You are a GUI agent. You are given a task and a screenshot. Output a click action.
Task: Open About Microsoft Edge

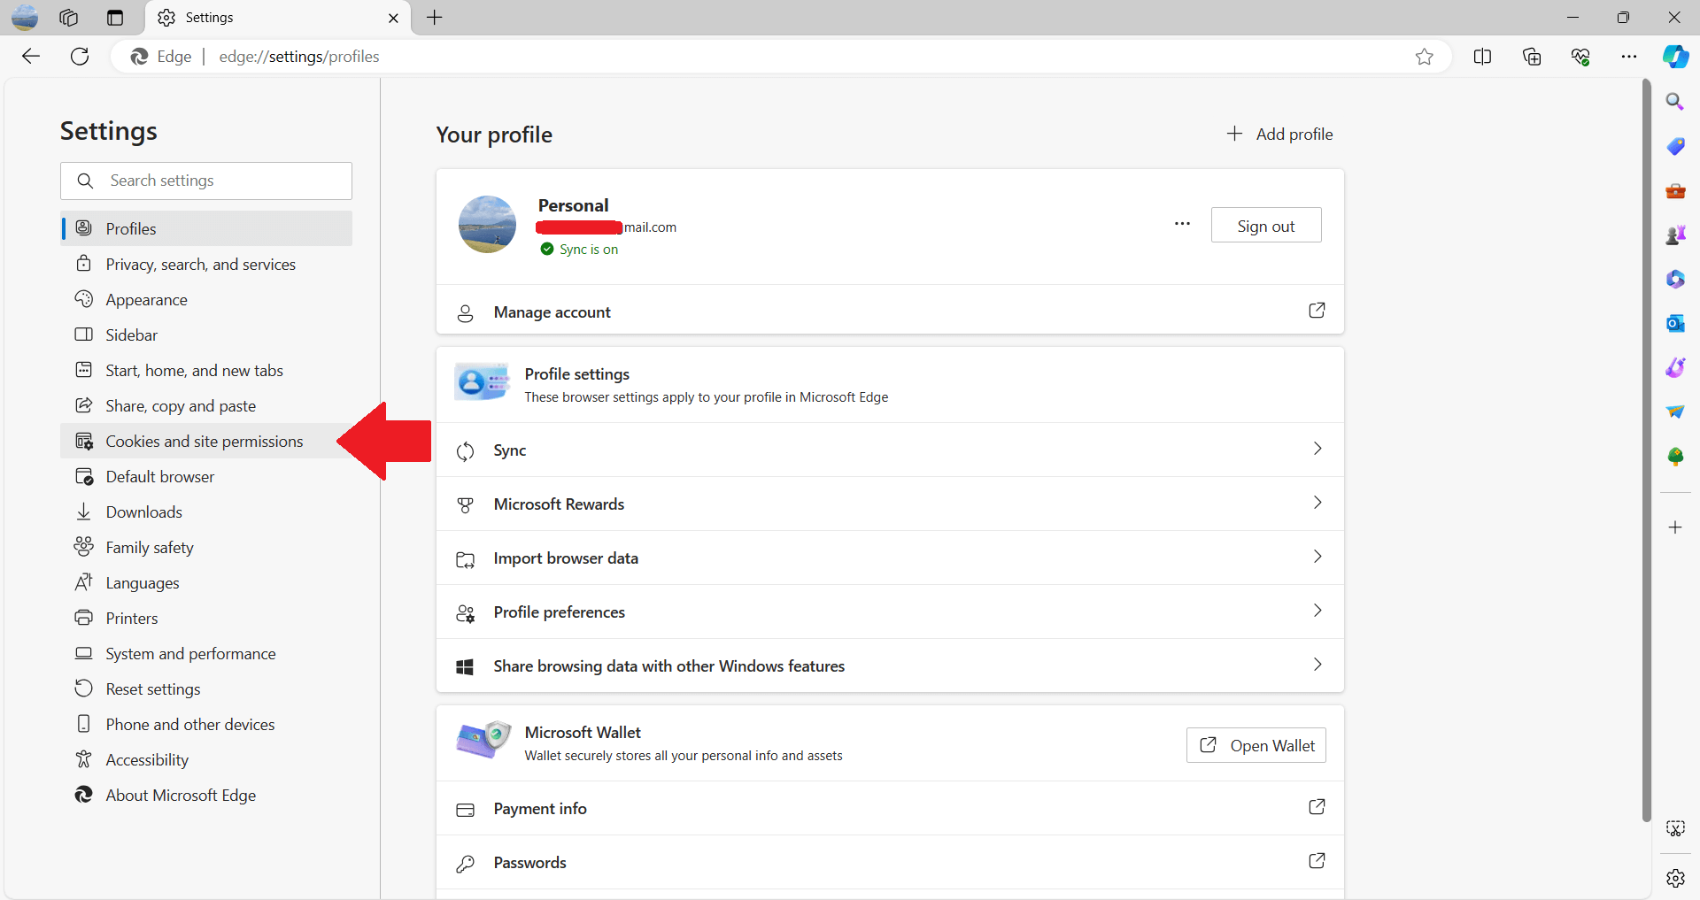point(206,795)
